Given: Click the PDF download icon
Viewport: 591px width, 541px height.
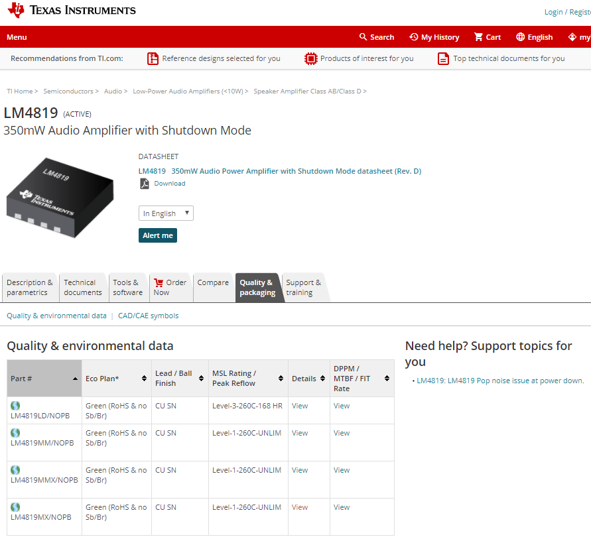Looking at the screenshot, I should point(145,184).
